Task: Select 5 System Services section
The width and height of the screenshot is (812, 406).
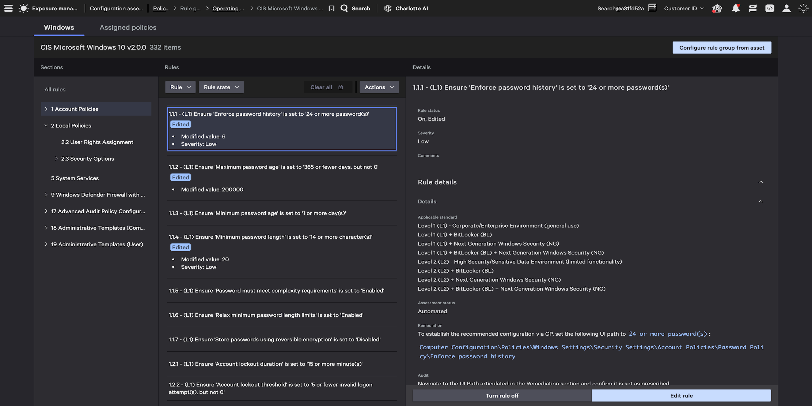Action: (x=75, y=178)
